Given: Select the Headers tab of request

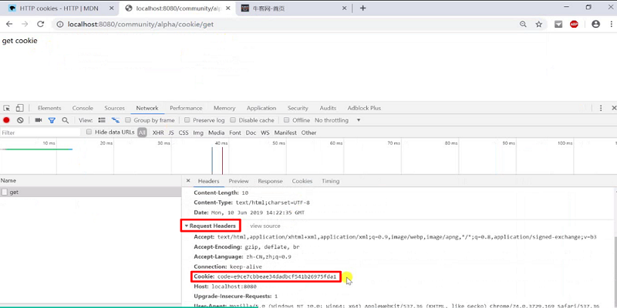Looking at the screenshot, I should [x=208, y=181].
